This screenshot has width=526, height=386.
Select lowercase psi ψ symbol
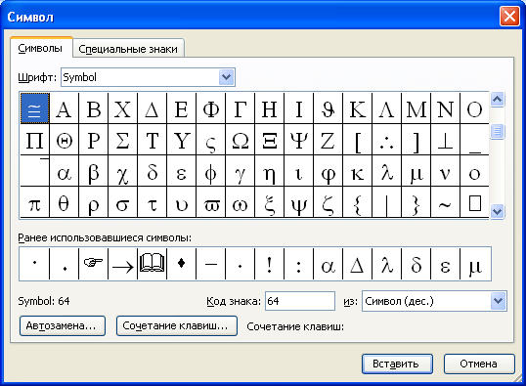[x=299, y=202]
